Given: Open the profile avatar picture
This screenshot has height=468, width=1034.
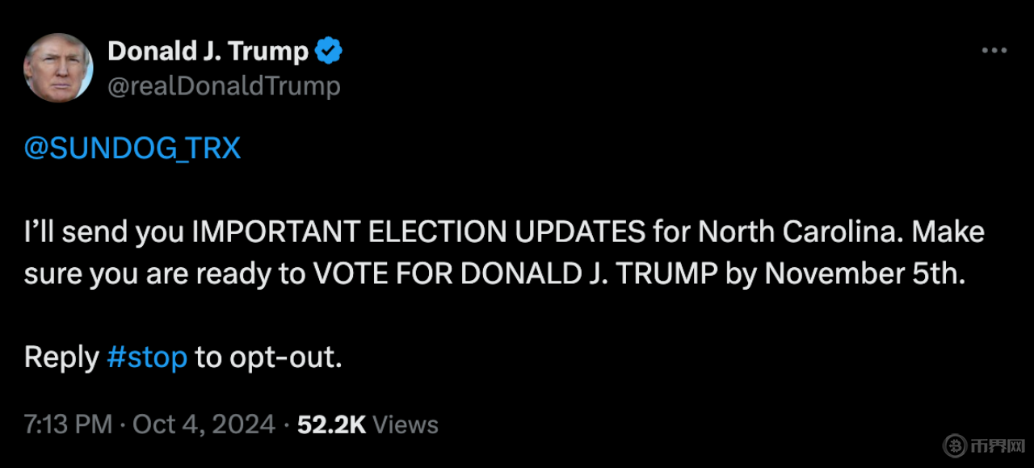Looking at the screenshot, I should pyautogui.click(x=58, y=68).
